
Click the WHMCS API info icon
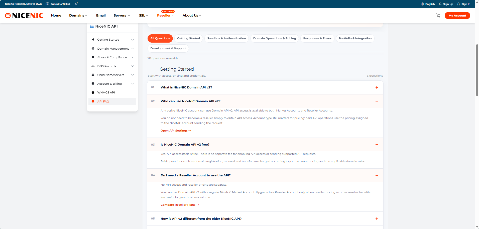[x=93, y=92]
